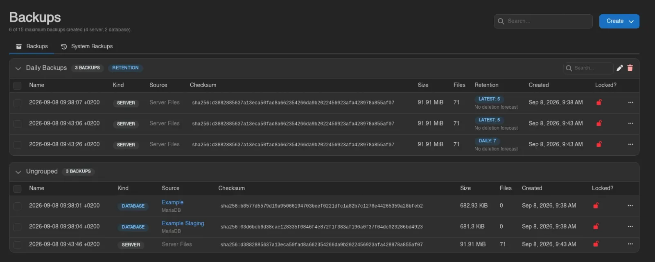Check the box for backup 2026-09-08 09:43:46
The image size is (655, 262).
(x=18, y=244)
